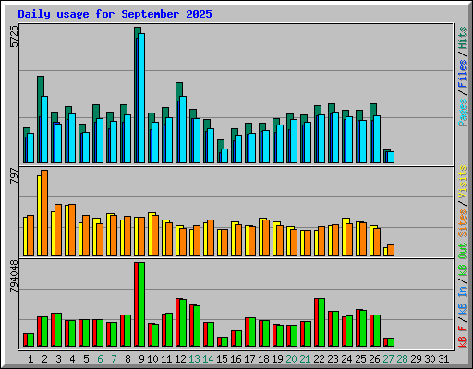Click day label 22 on the x-axis
Image resolution: width=473 pixels, height=369 pixels.
[x=319, y=359]
